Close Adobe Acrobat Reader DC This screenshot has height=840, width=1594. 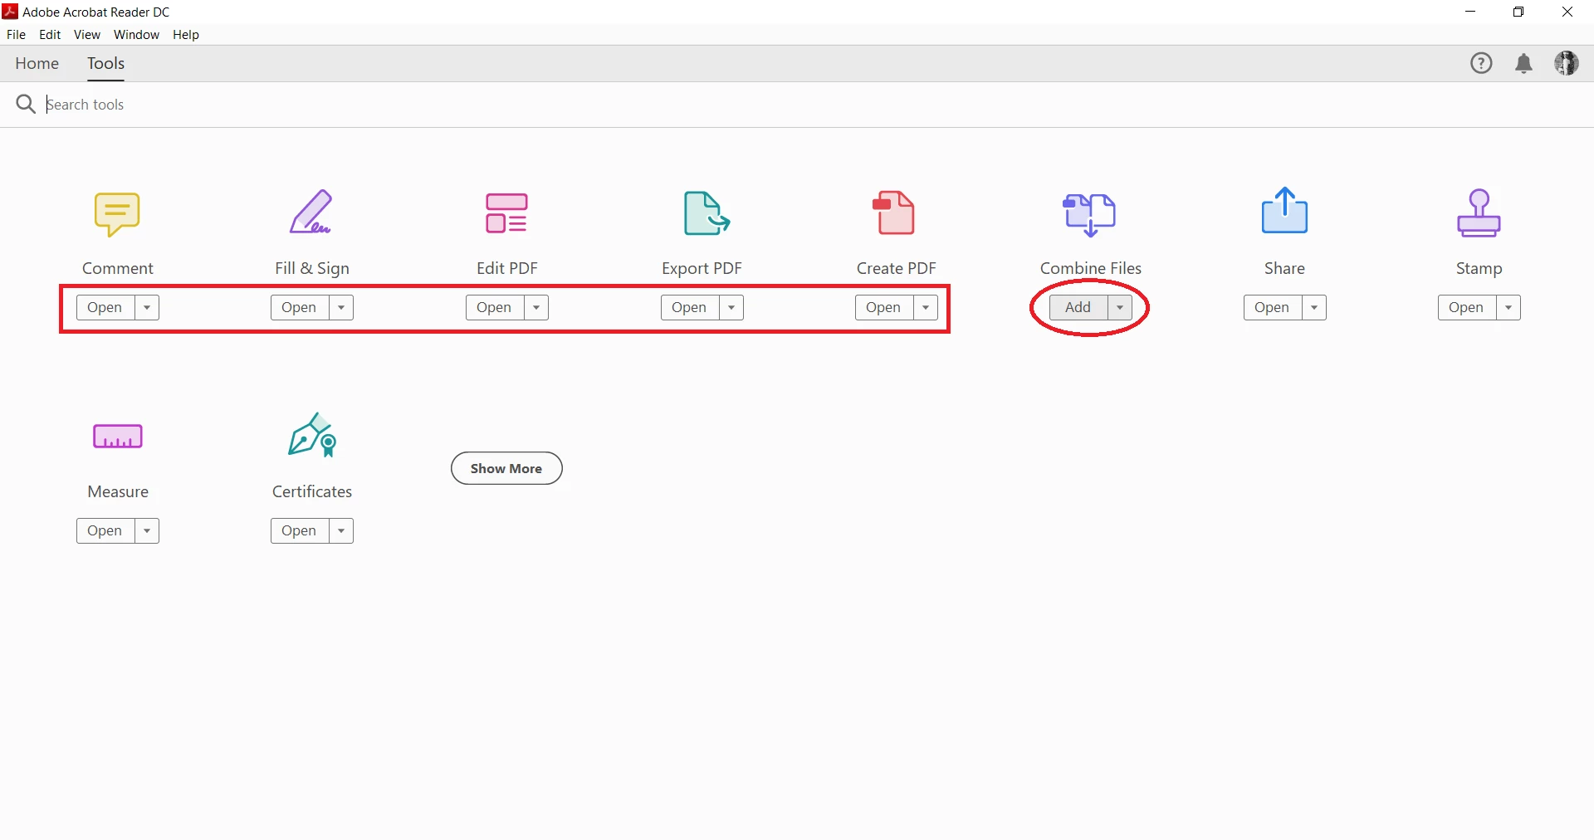[1567, 12]
